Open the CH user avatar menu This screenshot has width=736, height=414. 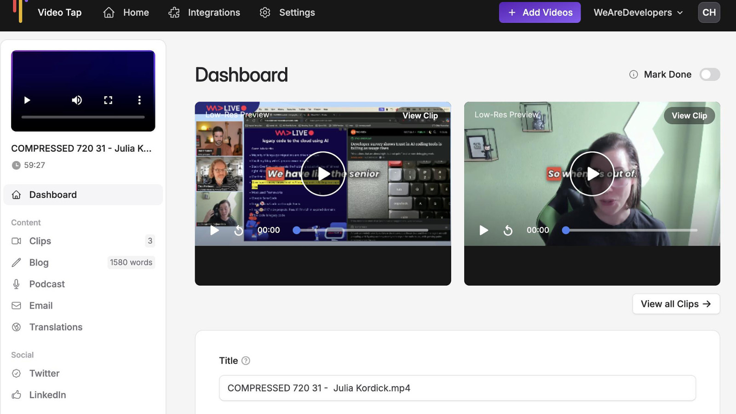[x=709, y=12]
